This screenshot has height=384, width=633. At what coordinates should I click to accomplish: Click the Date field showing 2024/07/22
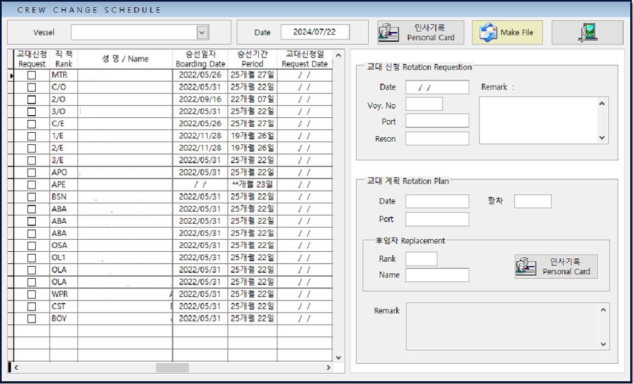click(315, 32)
